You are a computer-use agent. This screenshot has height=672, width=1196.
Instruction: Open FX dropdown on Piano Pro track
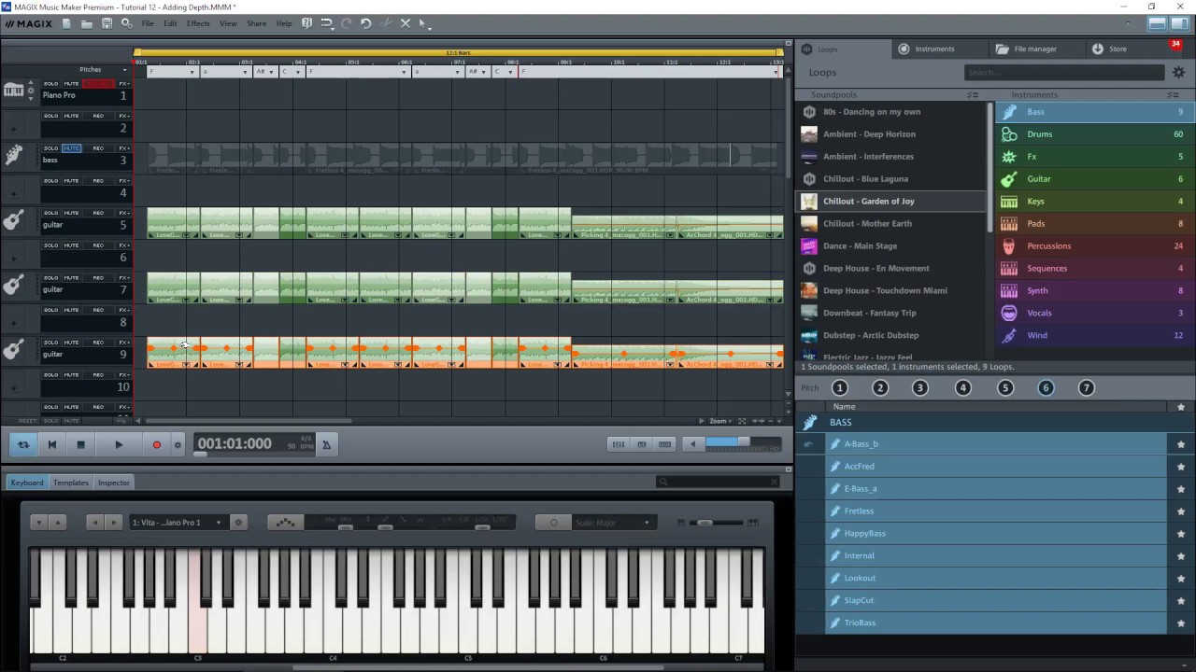pyautogui.click(x=123, y=84)
